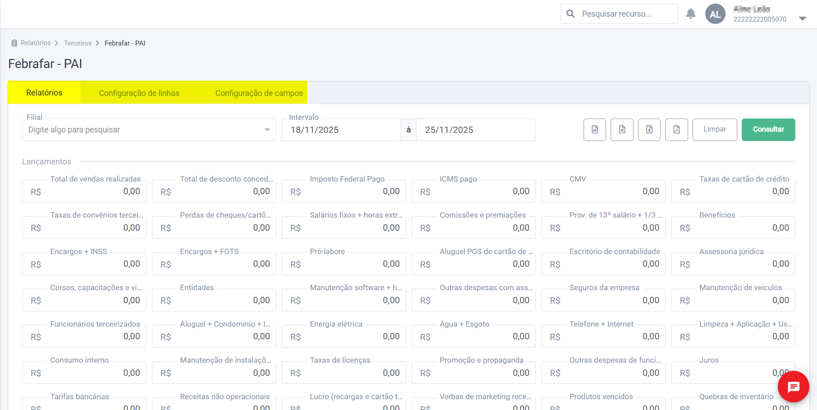The height and width of the screenshot is (410, 817).
Task: Edit the Manutenção software field
Action: [x=344, y=300]
